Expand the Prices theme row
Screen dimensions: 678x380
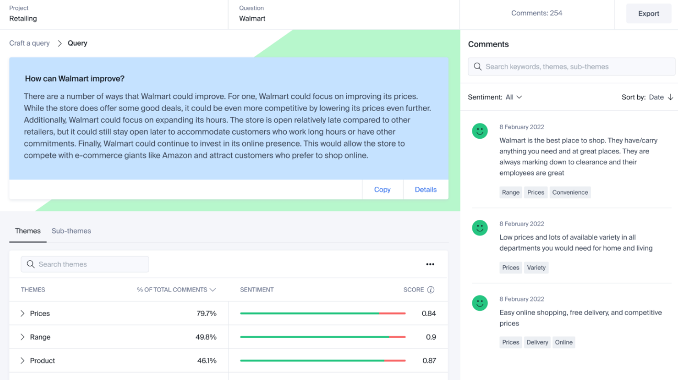tap(22, 314)
